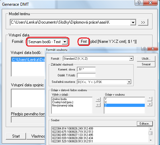The height and width of the screenshot is (145, 160).
Task: Click the Start button
Action: pos(16,136)
